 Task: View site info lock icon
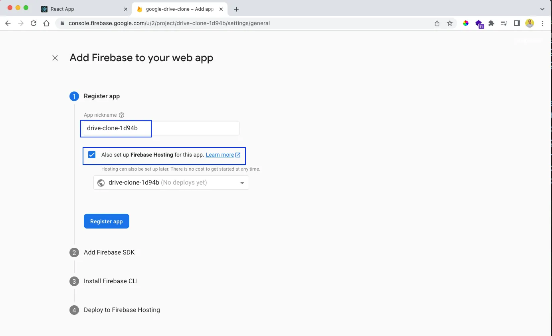tap(62, 23)
